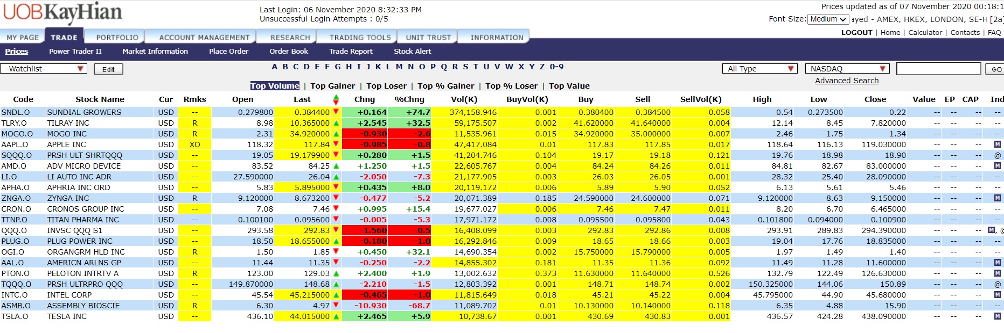The height and width of the screenshot is (333, 1004).
Task: Click the red down arrow in OGI.O row
Action: pos(336,252)
